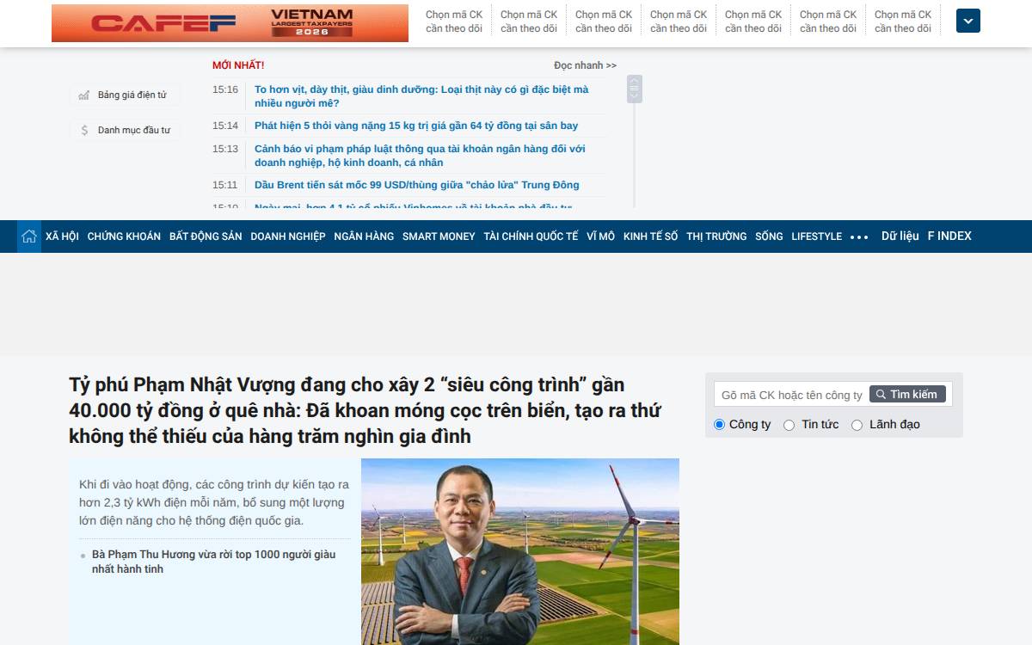This screenshot has height=645, width=1032.
Task: Select the Tin tức radio option
Action: pyautogui.click(x=789, y=425)
